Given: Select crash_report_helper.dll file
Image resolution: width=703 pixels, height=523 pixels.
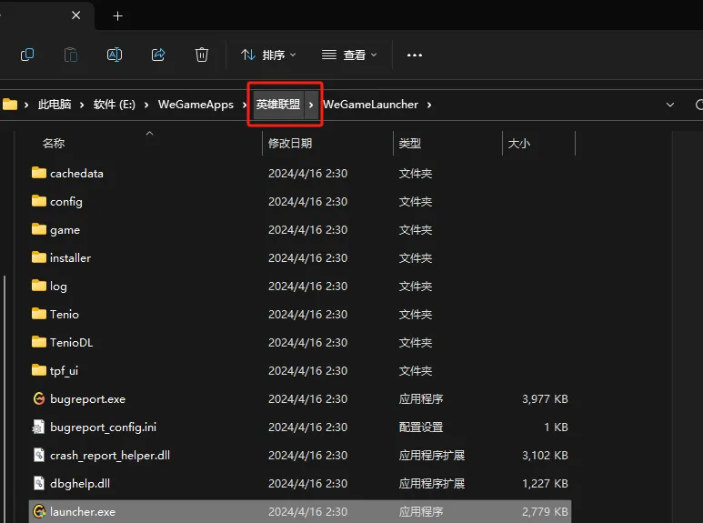Looking at the screenshot, I should pos(300,456).
